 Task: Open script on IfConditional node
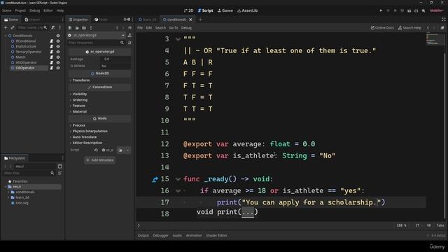(51, 41)
